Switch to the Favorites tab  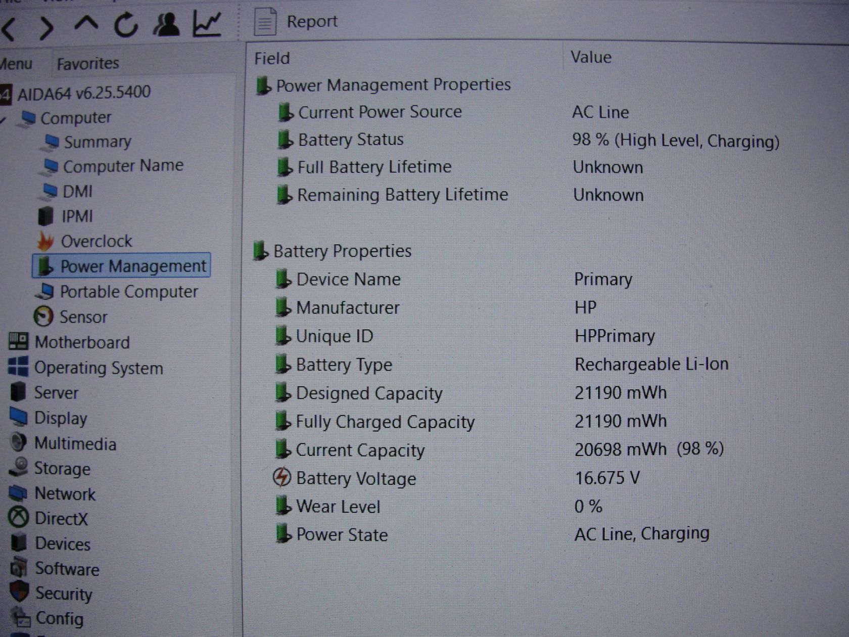coord(88,64)
